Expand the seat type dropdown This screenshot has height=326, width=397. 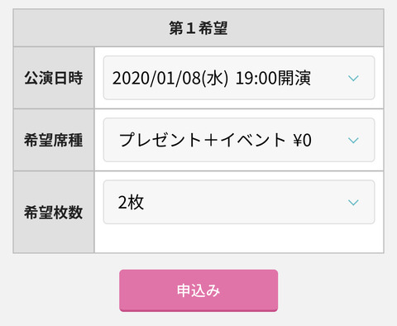click(x=239, y=140)
